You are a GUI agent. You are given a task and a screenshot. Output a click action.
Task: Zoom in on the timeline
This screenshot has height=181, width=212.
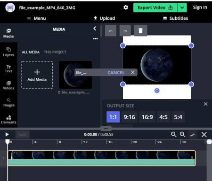(x=182, y=135)
